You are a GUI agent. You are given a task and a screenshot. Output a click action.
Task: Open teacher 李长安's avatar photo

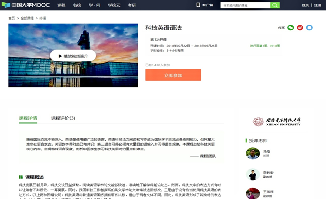252,174
